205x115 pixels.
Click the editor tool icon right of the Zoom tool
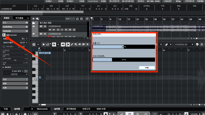tap(80, 44)
